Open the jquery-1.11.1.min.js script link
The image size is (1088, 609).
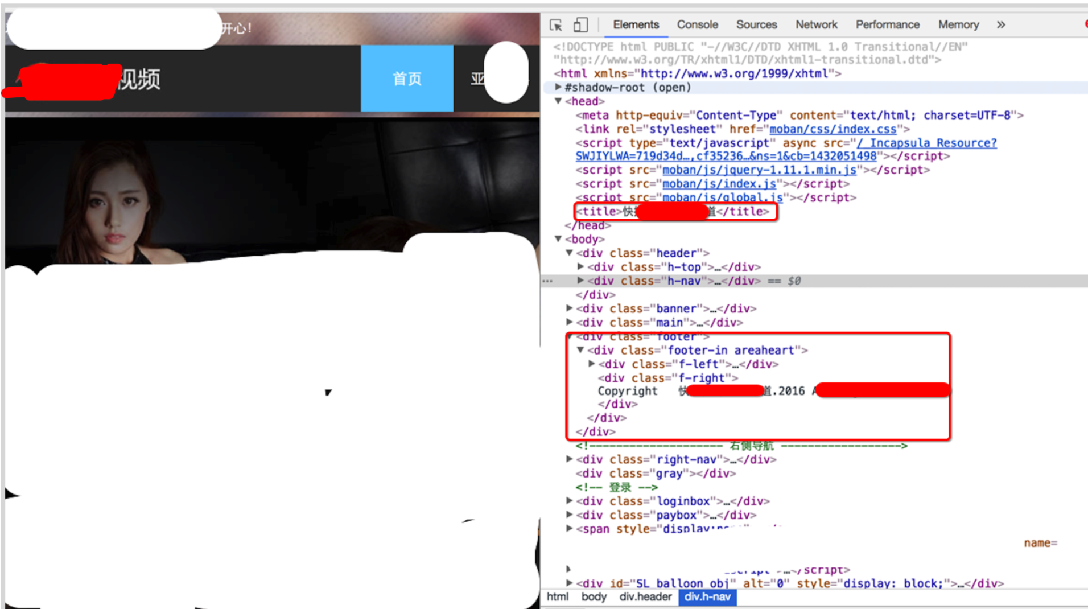point(759,170)
